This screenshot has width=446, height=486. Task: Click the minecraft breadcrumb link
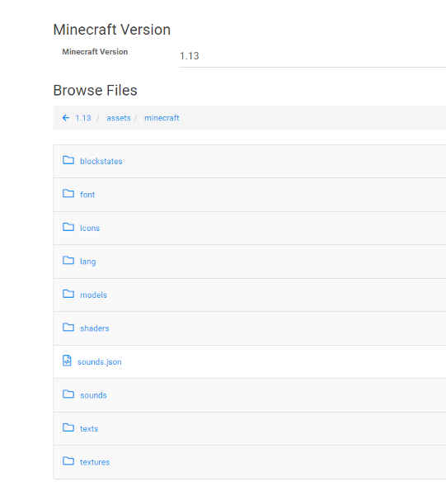click(162, 118)
